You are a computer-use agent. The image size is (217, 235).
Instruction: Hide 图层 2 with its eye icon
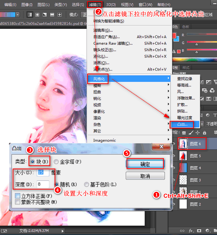pos(174,204)
